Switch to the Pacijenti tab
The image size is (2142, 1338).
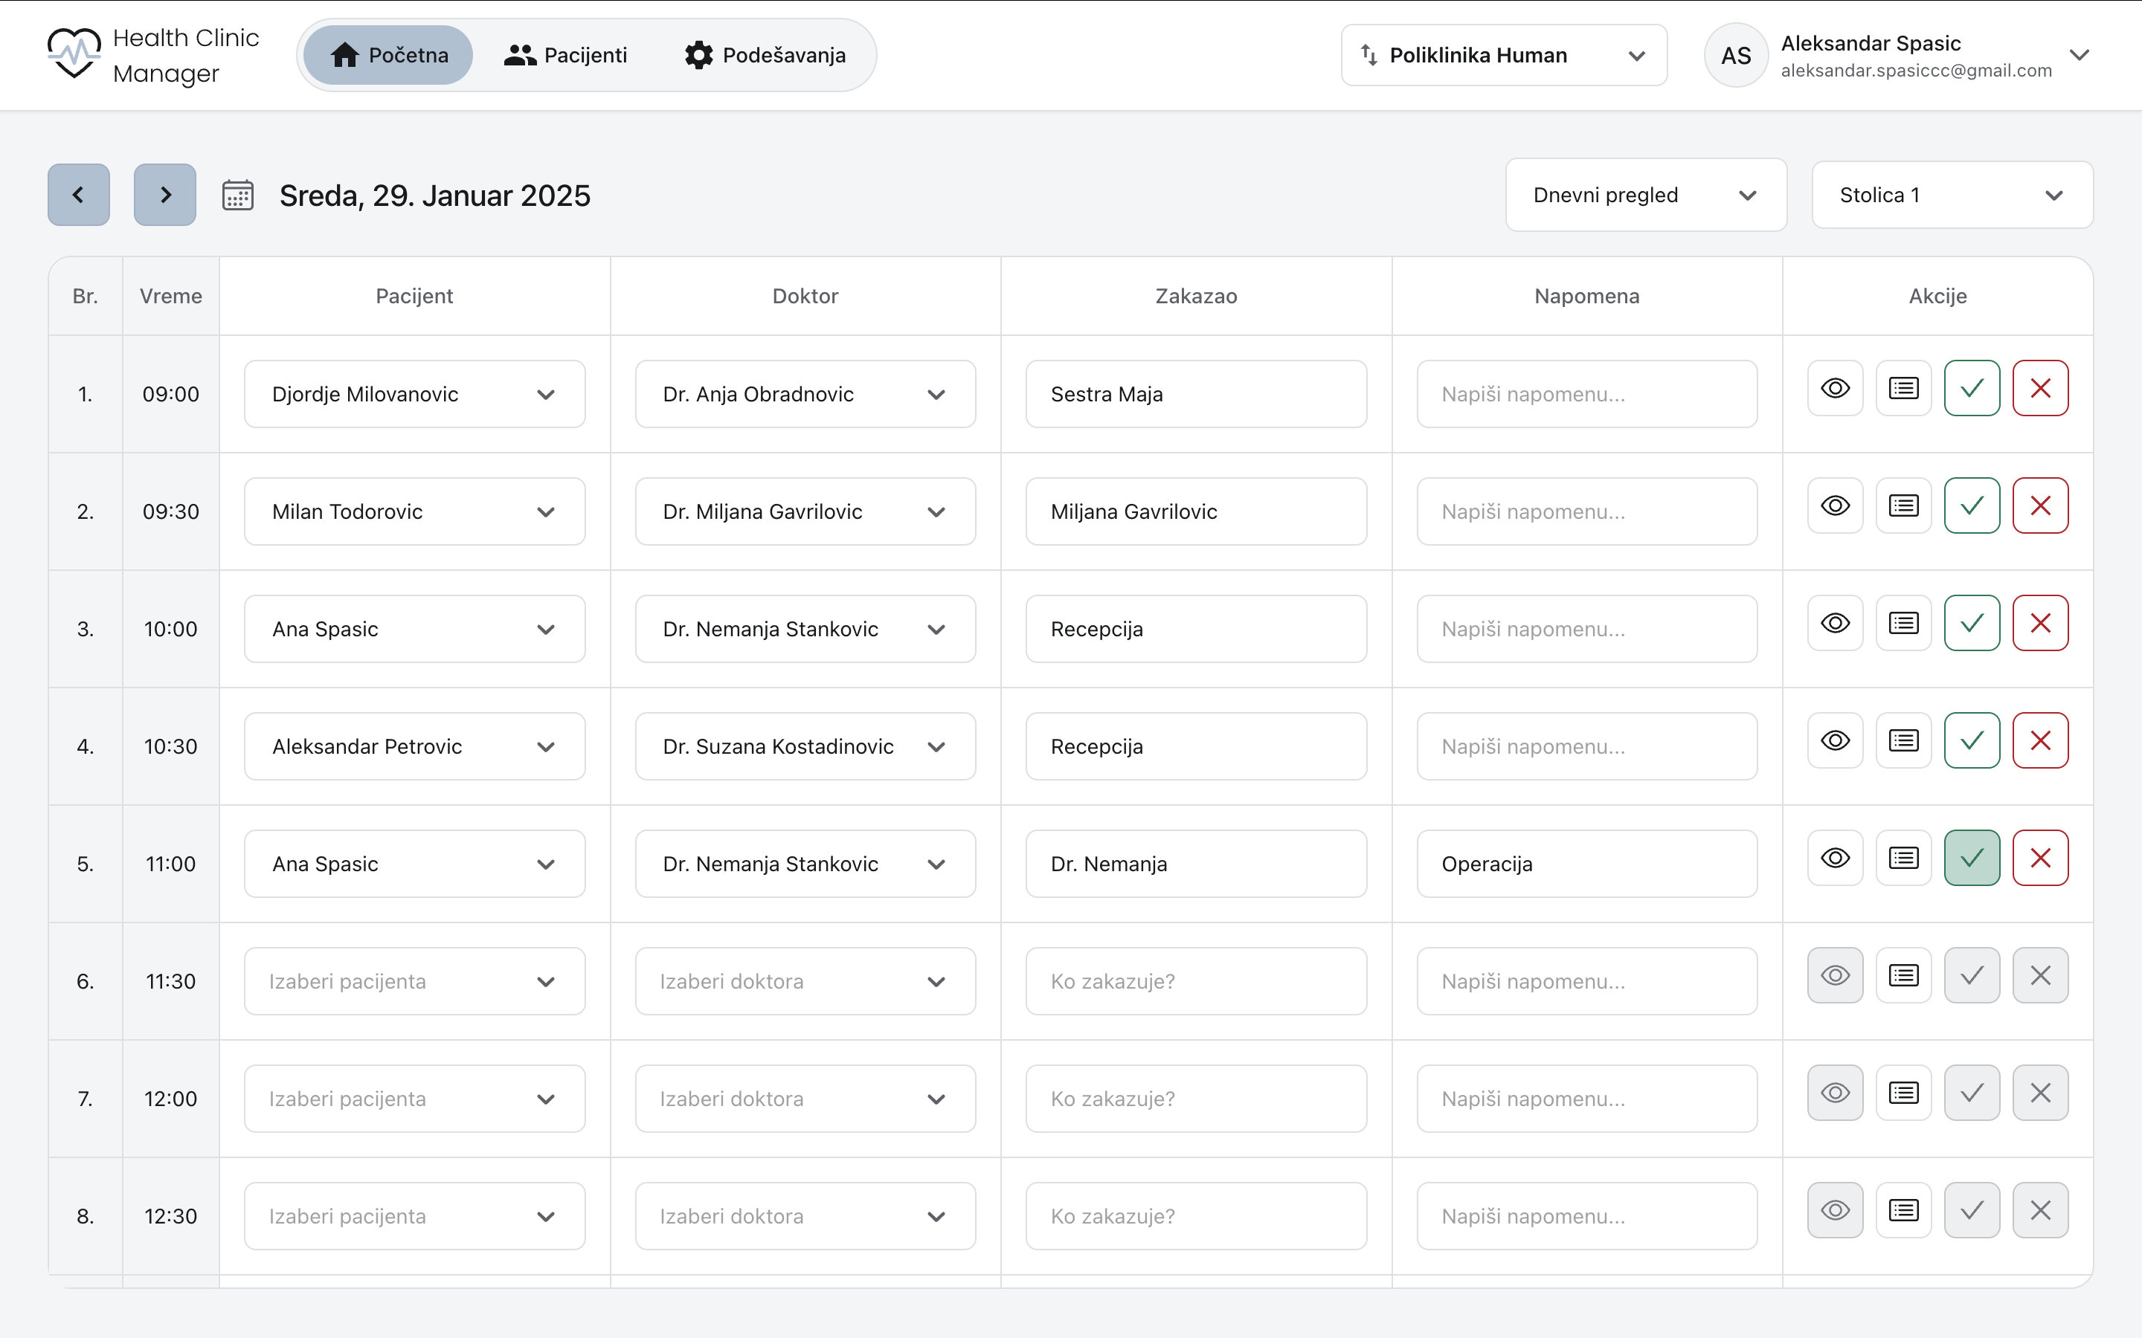567,55
